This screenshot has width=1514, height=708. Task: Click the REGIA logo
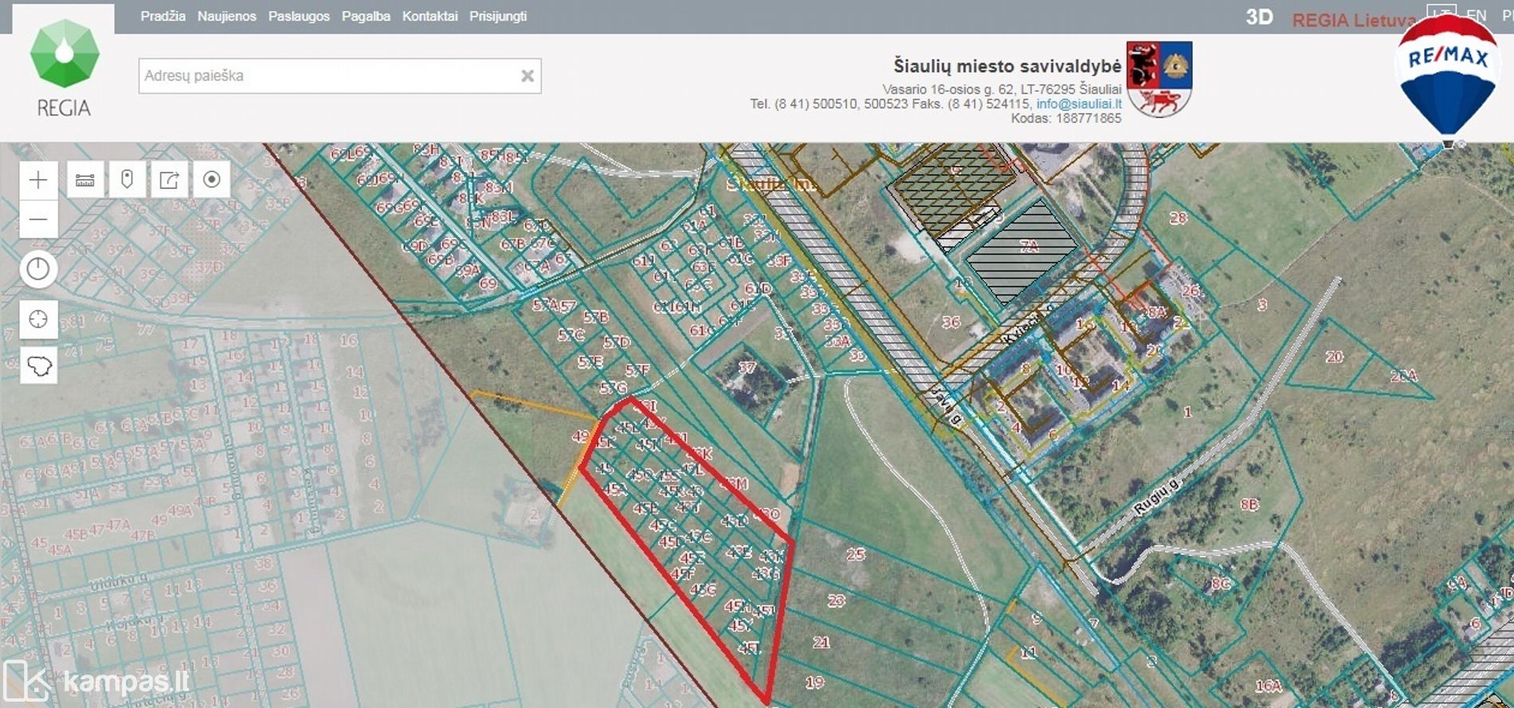pyautogui.click(x=65, y=68)
